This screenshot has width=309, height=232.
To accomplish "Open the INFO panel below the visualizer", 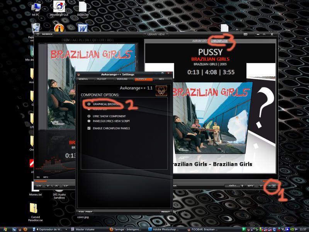I will [x=46, y=177].
